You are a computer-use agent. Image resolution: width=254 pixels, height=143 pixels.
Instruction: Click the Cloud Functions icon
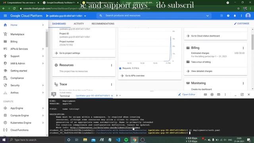(x=5, y=130)
